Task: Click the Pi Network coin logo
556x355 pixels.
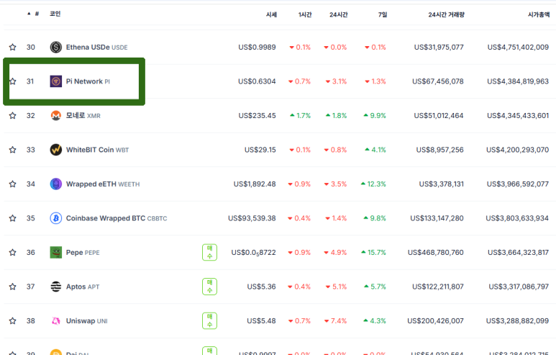Action: coord(55,81)
